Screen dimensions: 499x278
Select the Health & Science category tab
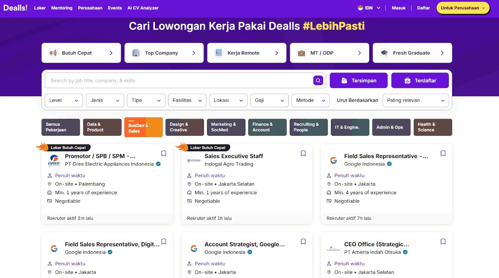433,127
